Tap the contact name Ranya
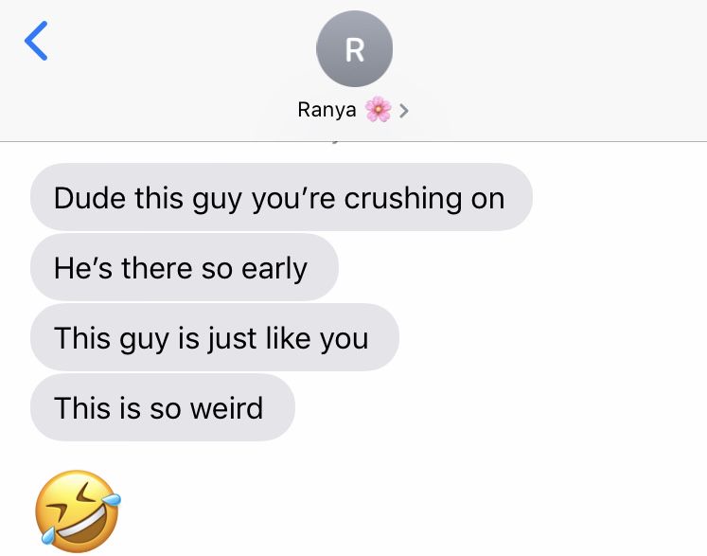This screenshot has height=556, width=707. (x=327, y=110)
